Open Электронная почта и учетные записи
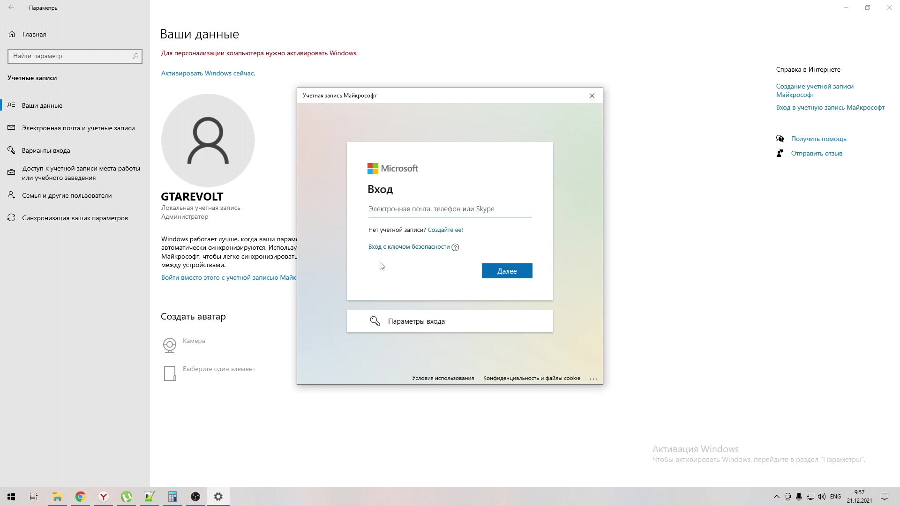This screenshot has height=506, width=900. coord(75,128)
